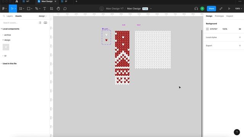Click the Mavi Design file name
This screenshot has width=244, height=137.
pos(134,9)
